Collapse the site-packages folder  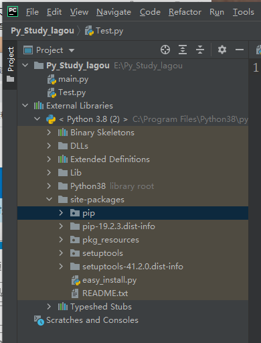tap(49, 199)
